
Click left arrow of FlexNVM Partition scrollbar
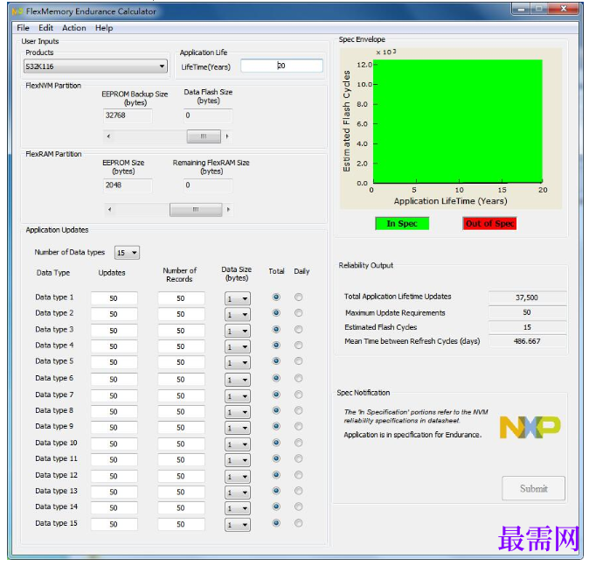(108, 136)
